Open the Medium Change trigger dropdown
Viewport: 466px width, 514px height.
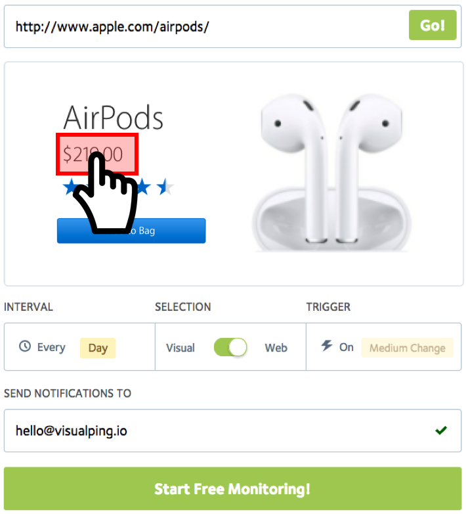[x=408, y=348]
